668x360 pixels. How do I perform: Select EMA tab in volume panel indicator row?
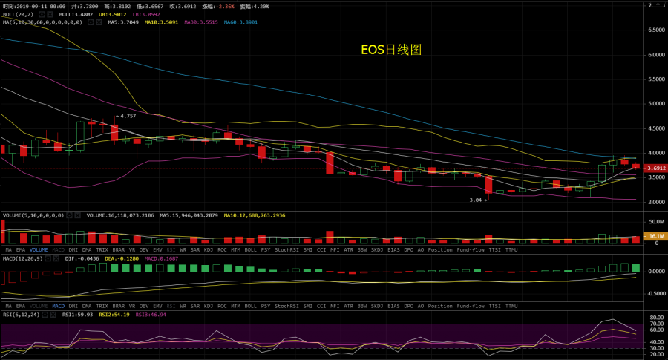tap(21, 250)
